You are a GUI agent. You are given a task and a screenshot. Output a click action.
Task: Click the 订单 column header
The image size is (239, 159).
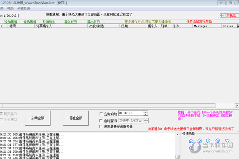coord(165,26)
